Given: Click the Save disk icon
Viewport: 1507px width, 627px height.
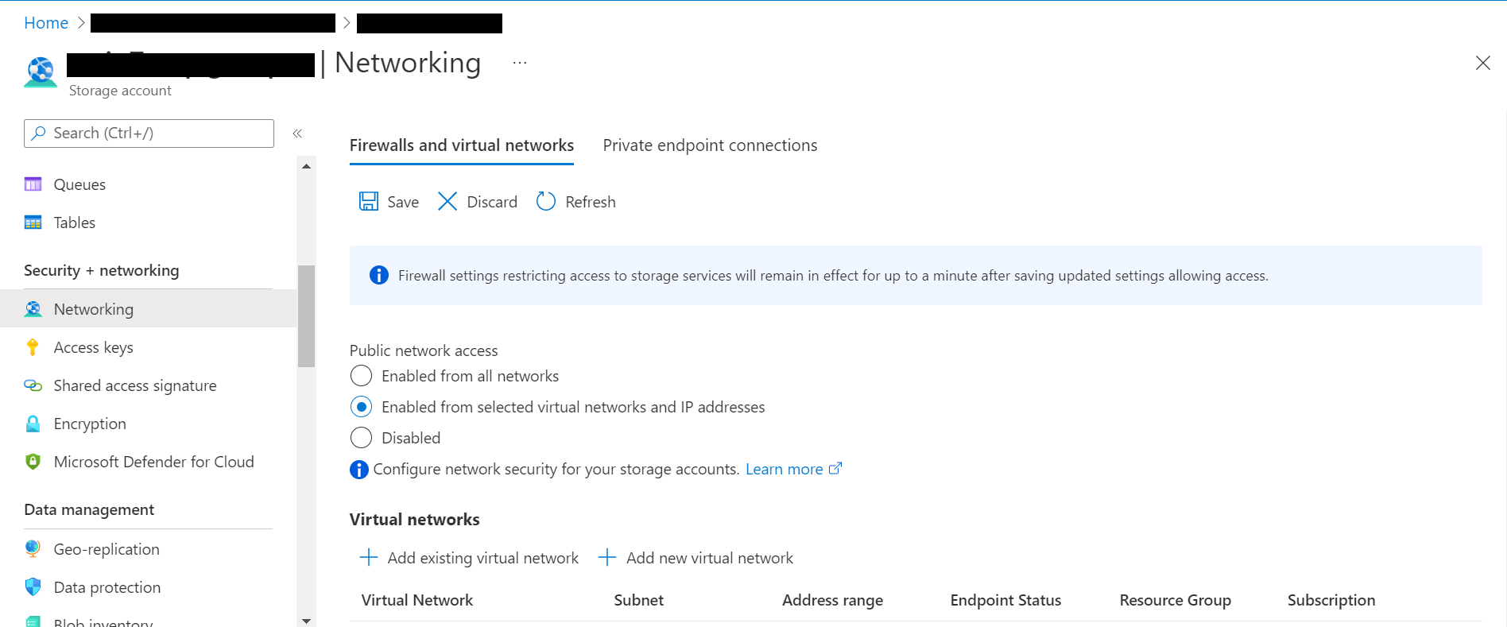Looking at the screenshot, I should 369,202.
